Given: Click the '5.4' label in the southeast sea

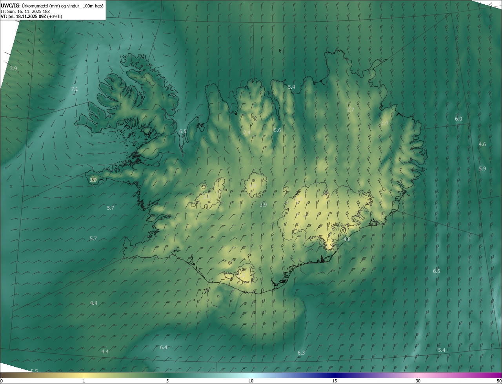Looking at the screenshot, I should click(442, 350).
